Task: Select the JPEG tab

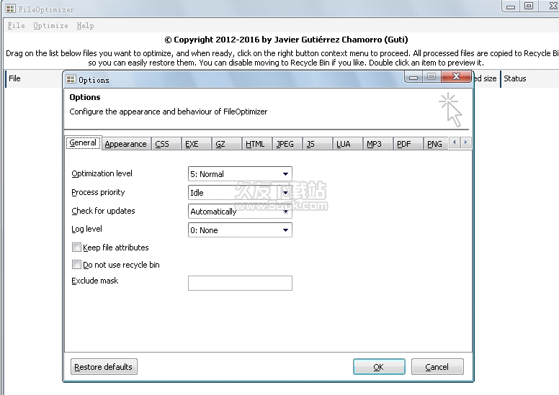Action: pos(287,144)
